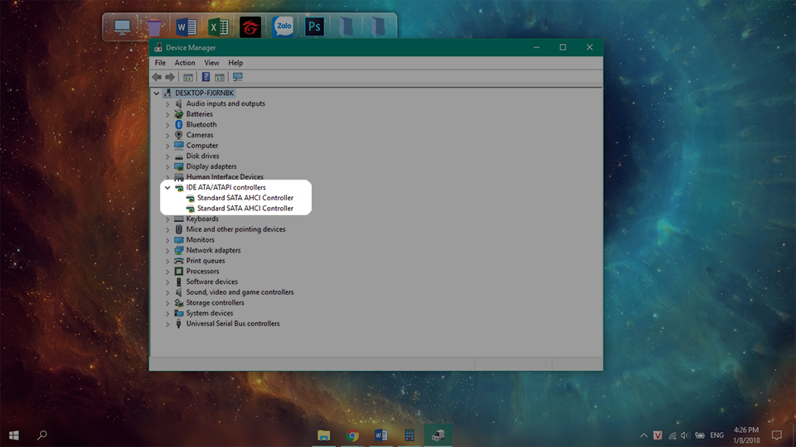This screenshot has width=796, height=447.
Task: Select the Processors category icon
Action: tap(179, 272)
